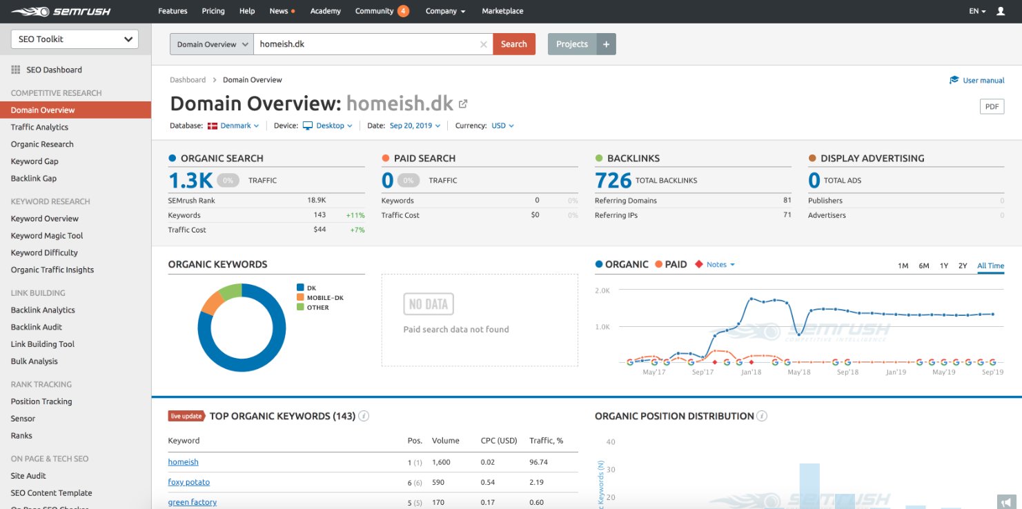This screenshot has height=509, width=1022.
Task: Select the 1Y time range tab
Action: click(943, 266)
